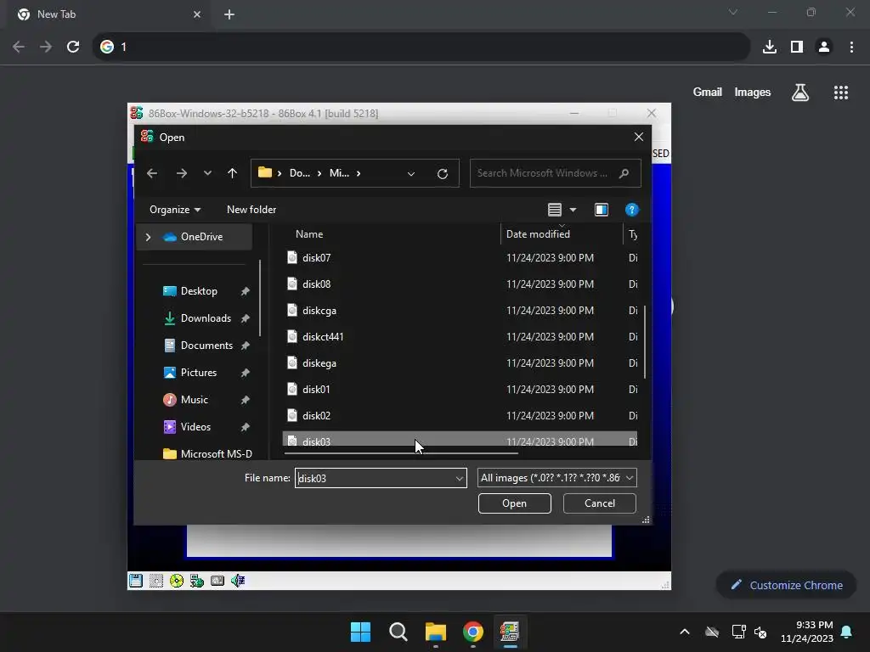Select the disk07 file
870x652 pixels.
coord(460,258)
